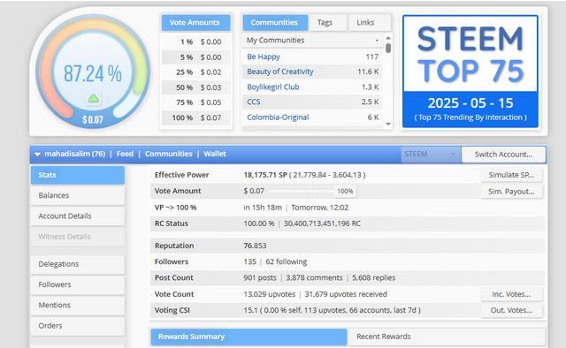This screenshot has height=348, width=566.
Task: Open the STEEM TOP 75 banner
Action: tap(470, 72)
